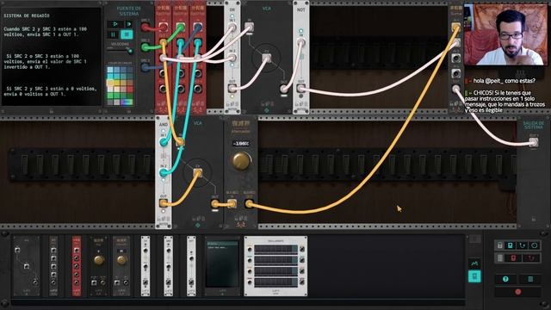Click the Summer module's bottom OUT jack
Viewport: 551px width, 310px height.
[455, 89]
